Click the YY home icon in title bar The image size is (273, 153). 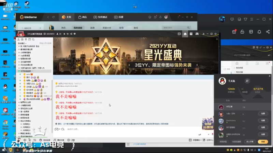tap(185, 34)
